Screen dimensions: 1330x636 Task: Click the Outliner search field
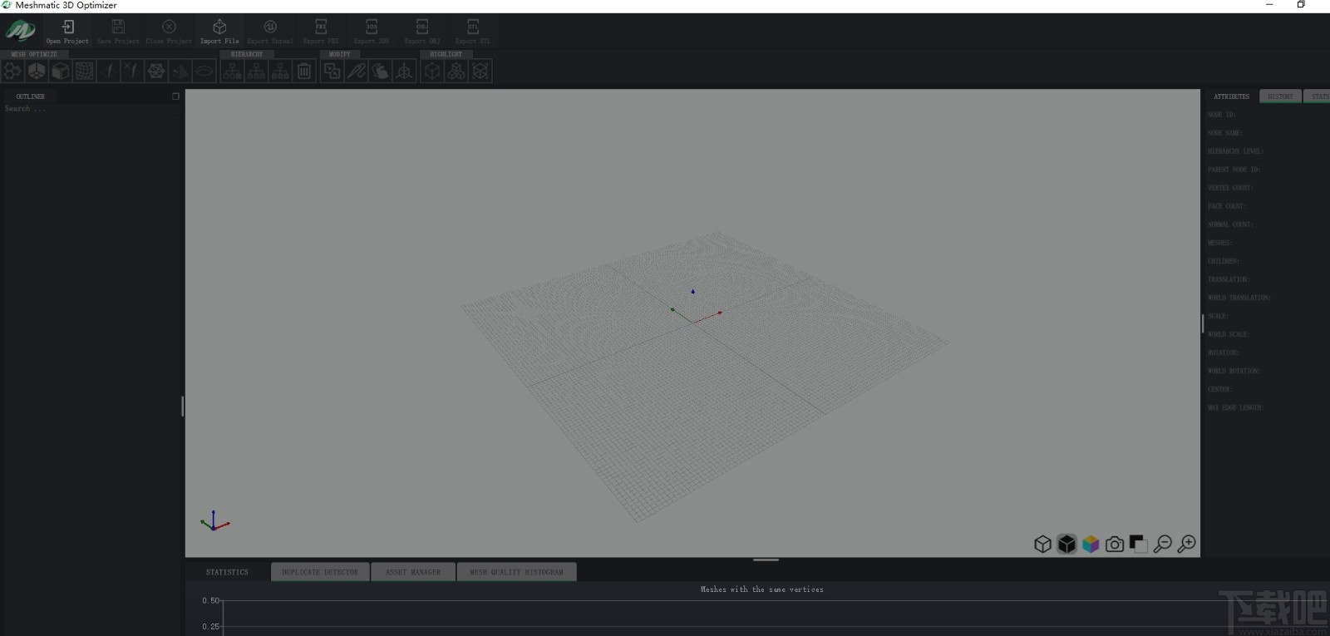(x=91, y=109)
